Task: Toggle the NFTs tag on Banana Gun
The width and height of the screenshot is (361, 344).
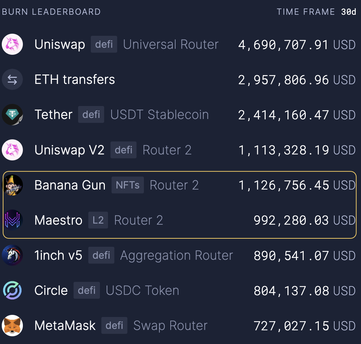Action: pos(127,185)
